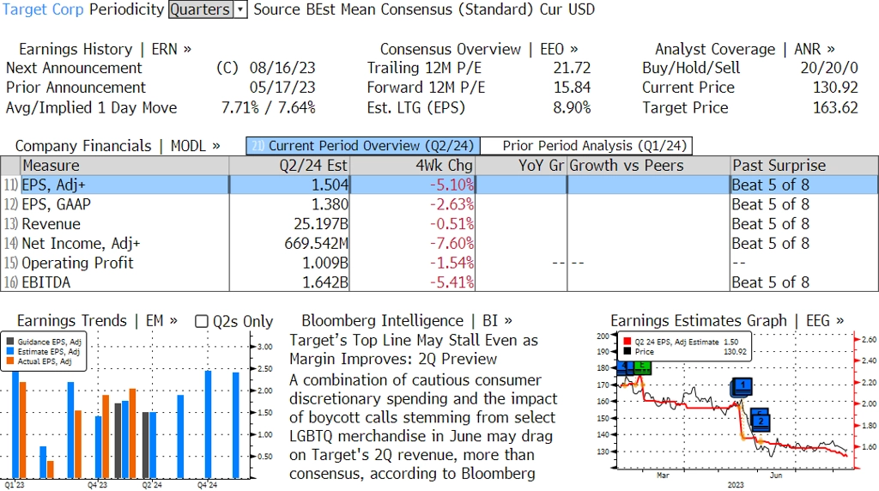Switch to Prior Period Analysis (Q1/24) tab
Viewport: 879px width, 491px height.
pos(587,146)
